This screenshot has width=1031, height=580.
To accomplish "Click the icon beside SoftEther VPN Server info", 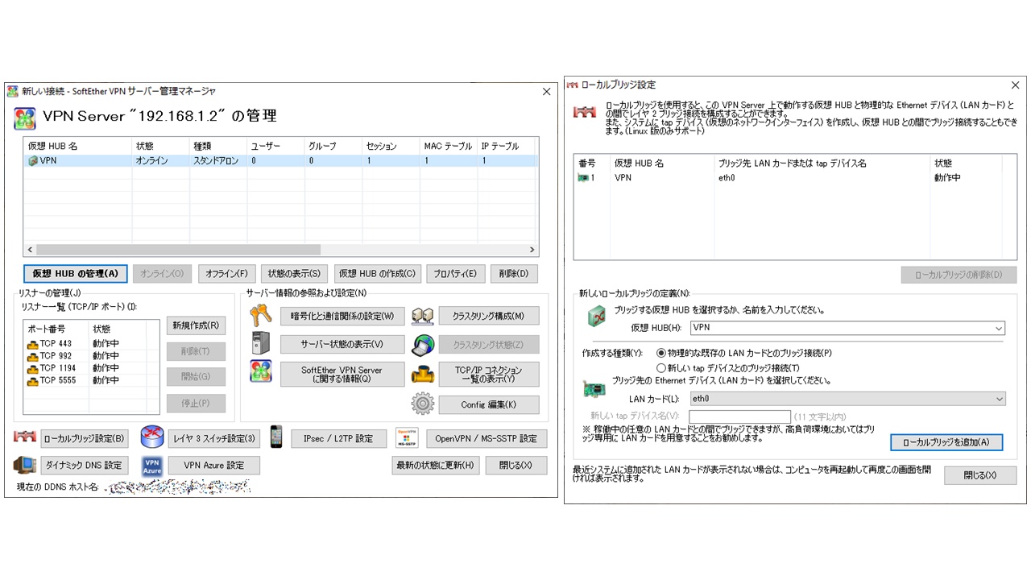I will coord(260,371).
